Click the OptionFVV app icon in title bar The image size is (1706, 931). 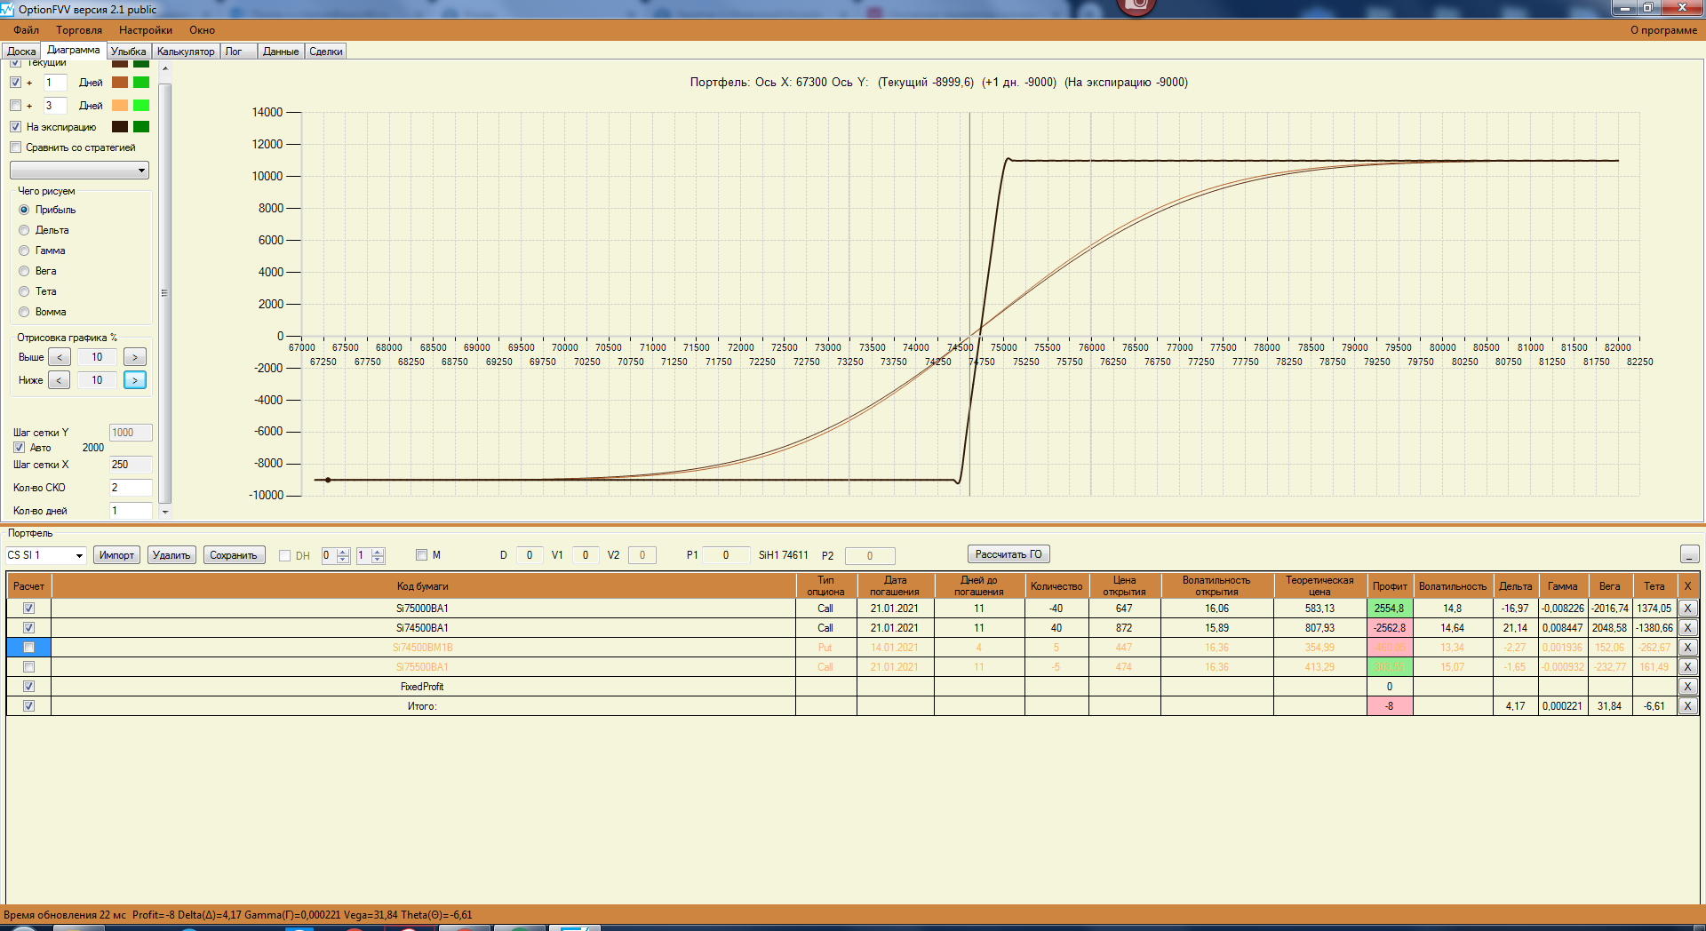pos(8,9)
